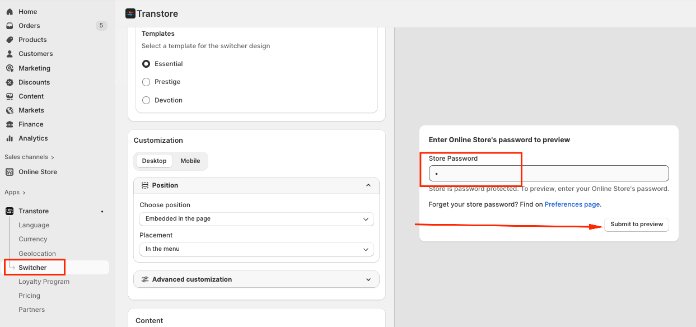Expand the Advanced customization section
The height and width of the screenshot is (327, 696).
[256, 279]
